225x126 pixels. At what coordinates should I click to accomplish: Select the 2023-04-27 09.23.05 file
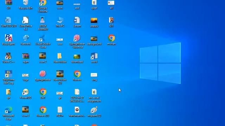(x=77, y=95)
